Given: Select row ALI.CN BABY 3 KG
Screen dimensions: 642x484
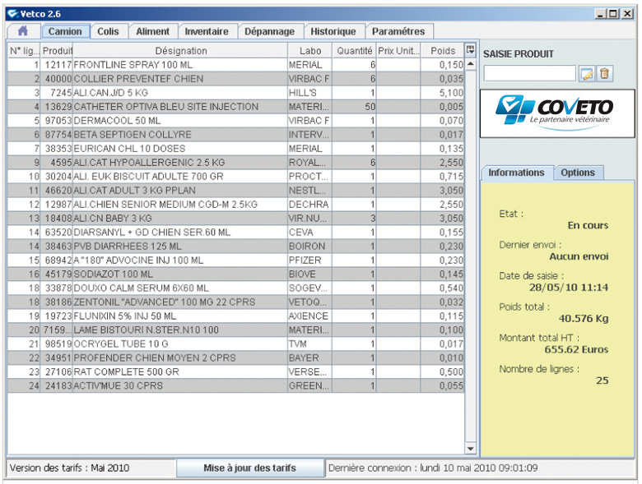Looking at the screenshot, I should point(236,219).
